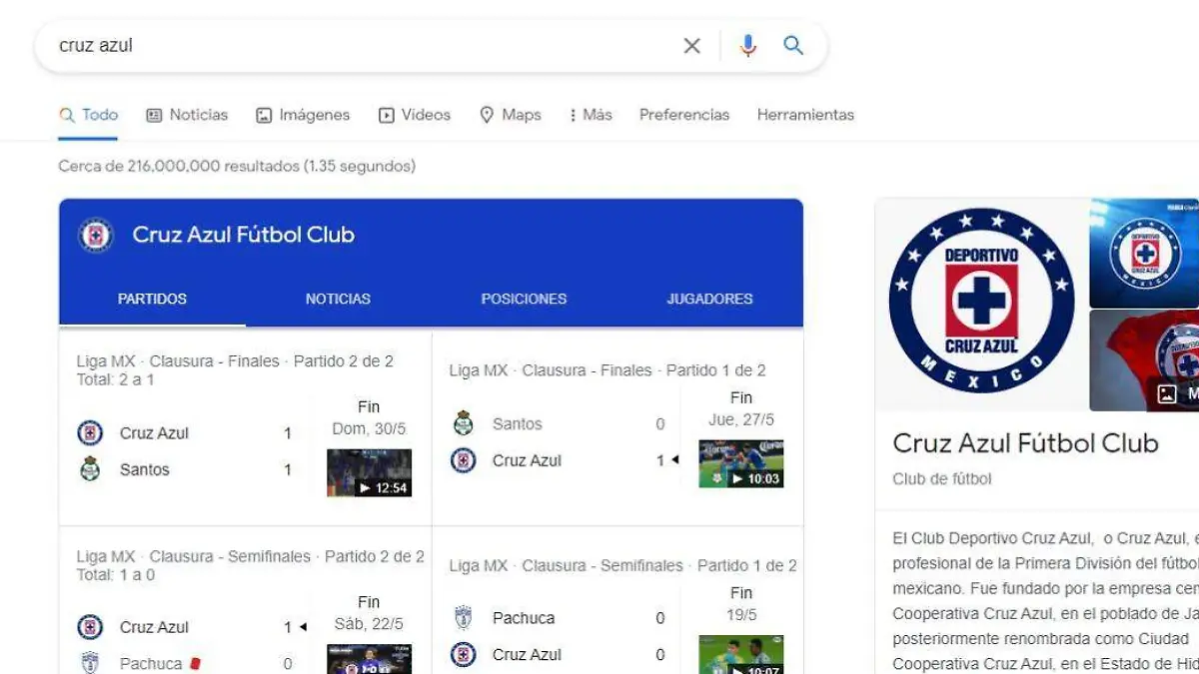Switch to the Imágenes search tab
1199x674 pixels.
(x=303, y=115)
